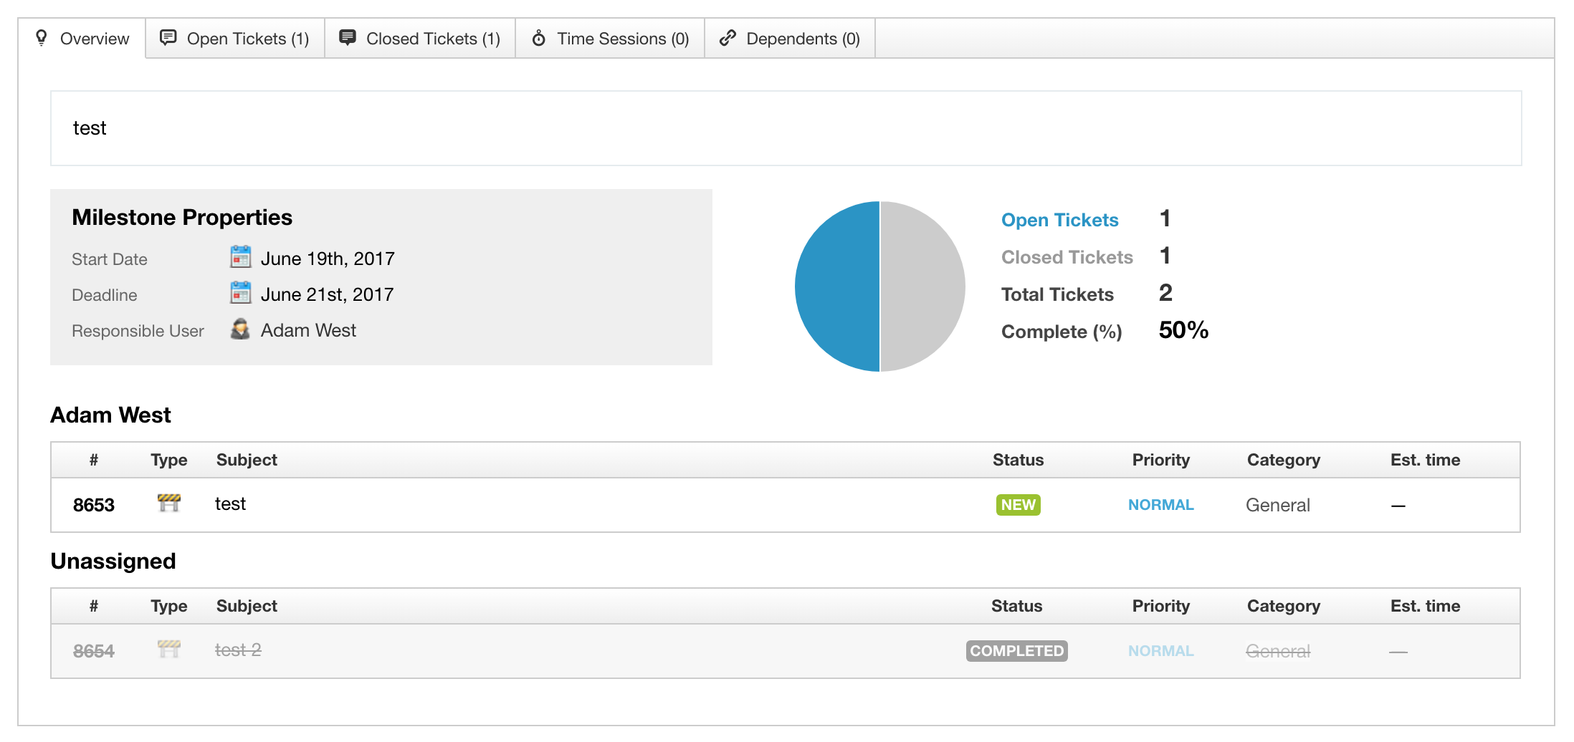1574x742 pixels.
Task: Click the barrier type icon for ticket 8654
Action: click(169, 650)
